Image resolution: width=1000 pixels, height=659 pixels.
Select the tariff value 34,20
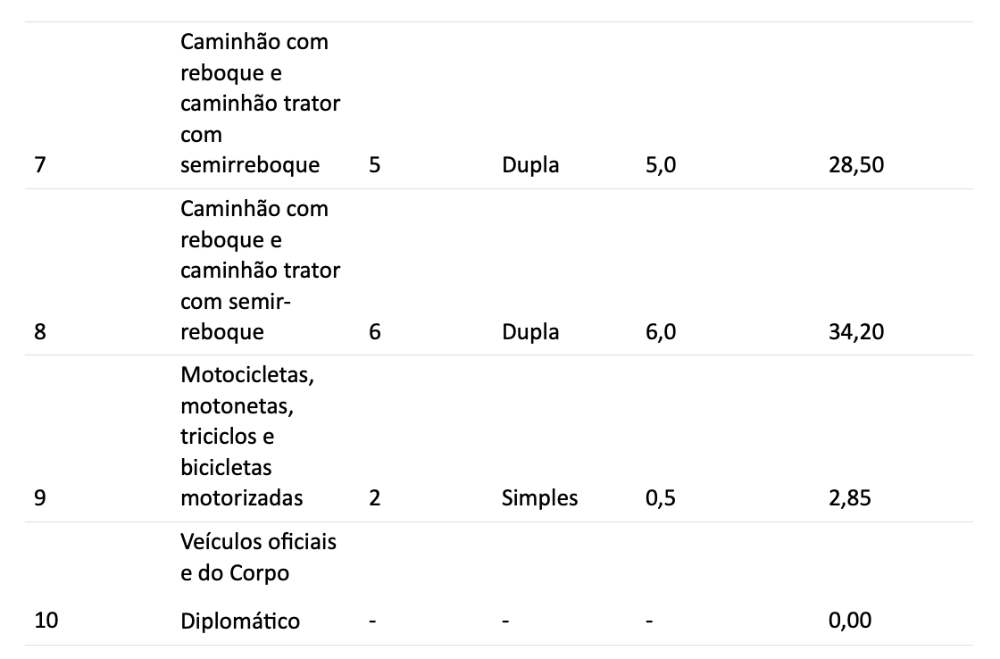pos(856,332)
